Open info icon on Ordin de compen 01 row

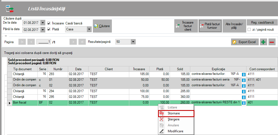click(244, 80)
